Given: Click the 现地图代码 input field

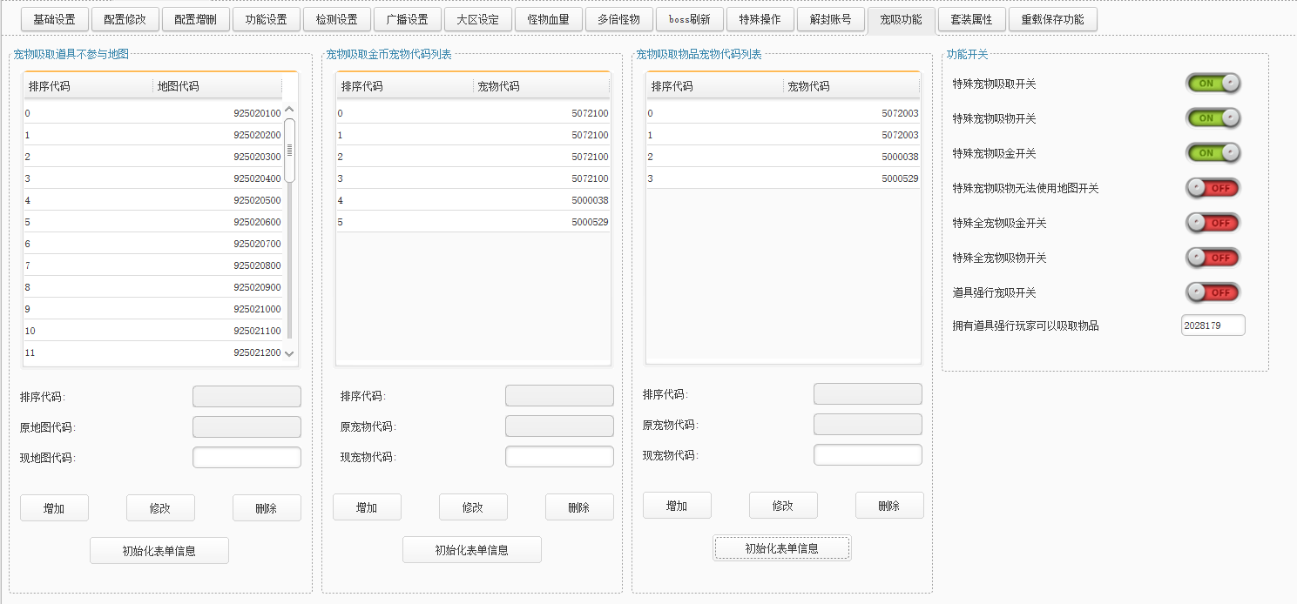Looking at the screenshot, I should tap(247, 458).
